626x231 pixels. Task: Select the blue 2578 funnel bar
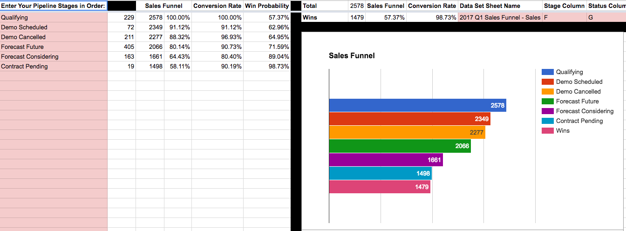[x=417, y=105]
